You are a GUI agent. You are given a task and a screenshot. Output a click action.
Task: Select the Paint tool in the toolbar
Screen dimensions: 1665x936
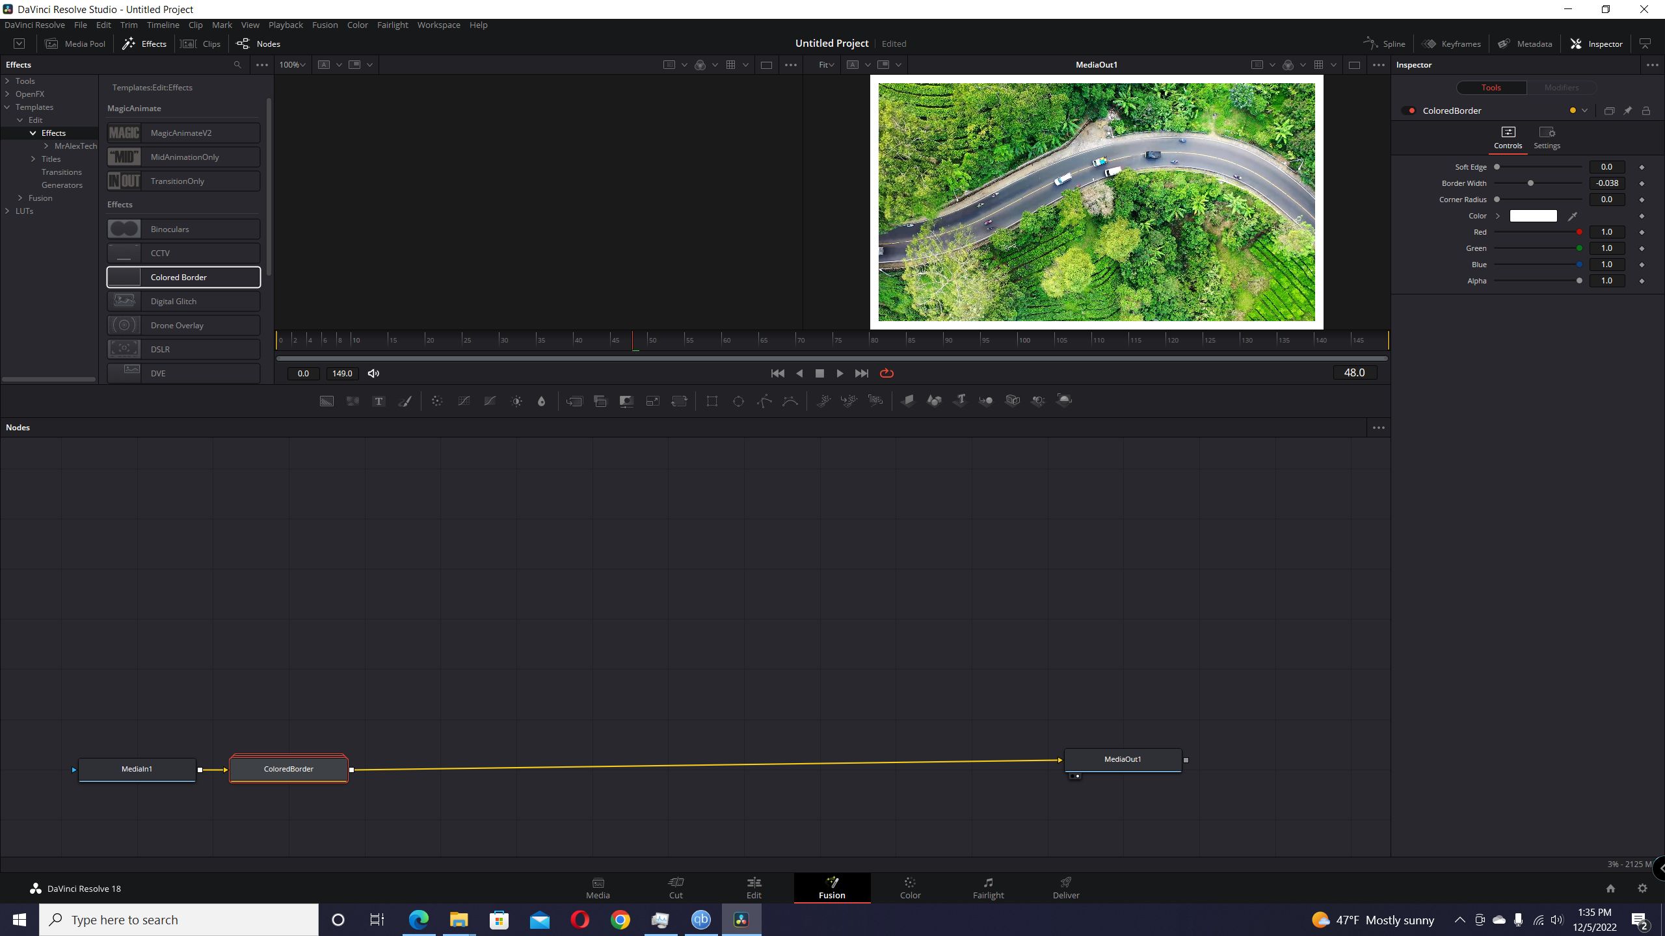pyautogui.click(x=405, y=401)
